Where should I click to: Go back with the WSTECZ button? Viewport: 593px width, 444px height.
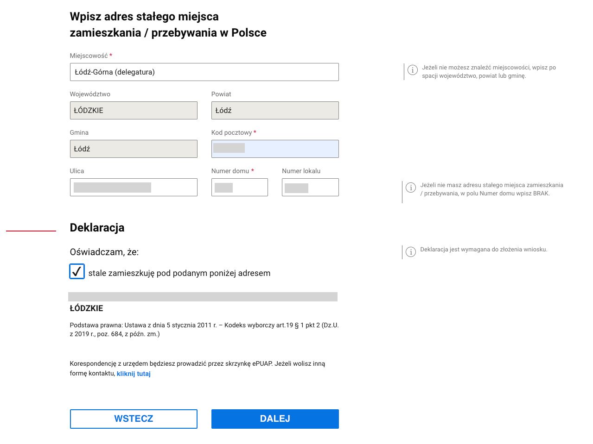click(x=134, y=419)
